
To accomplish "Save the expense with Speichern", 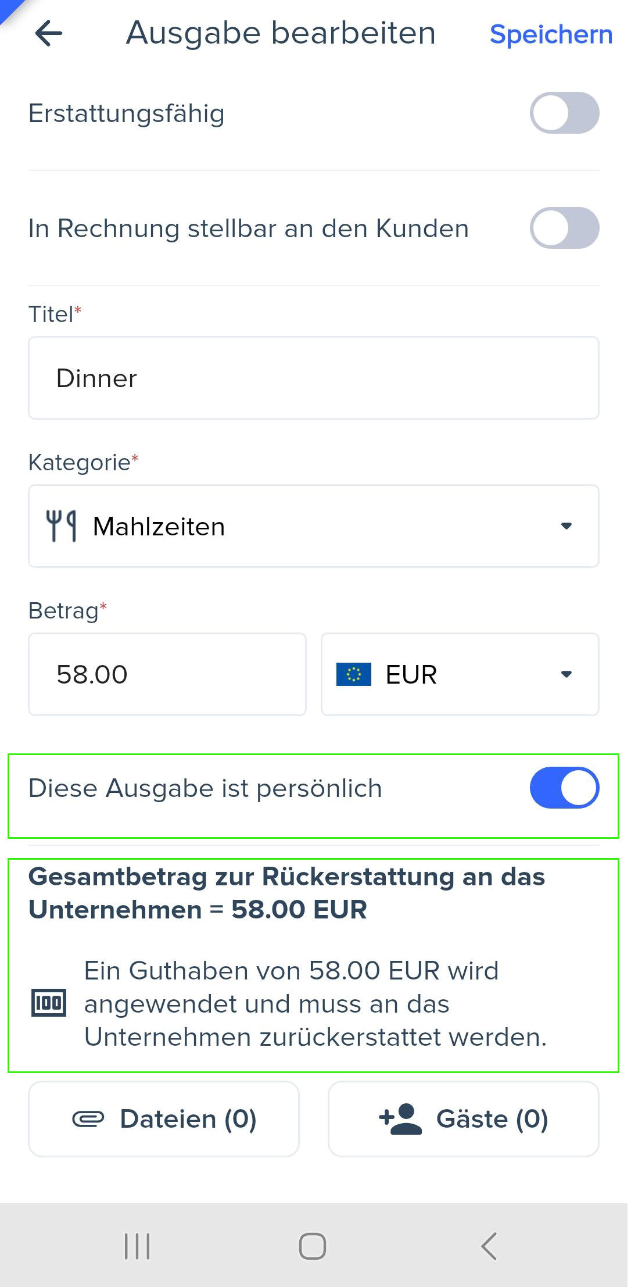I will (551, 34).
